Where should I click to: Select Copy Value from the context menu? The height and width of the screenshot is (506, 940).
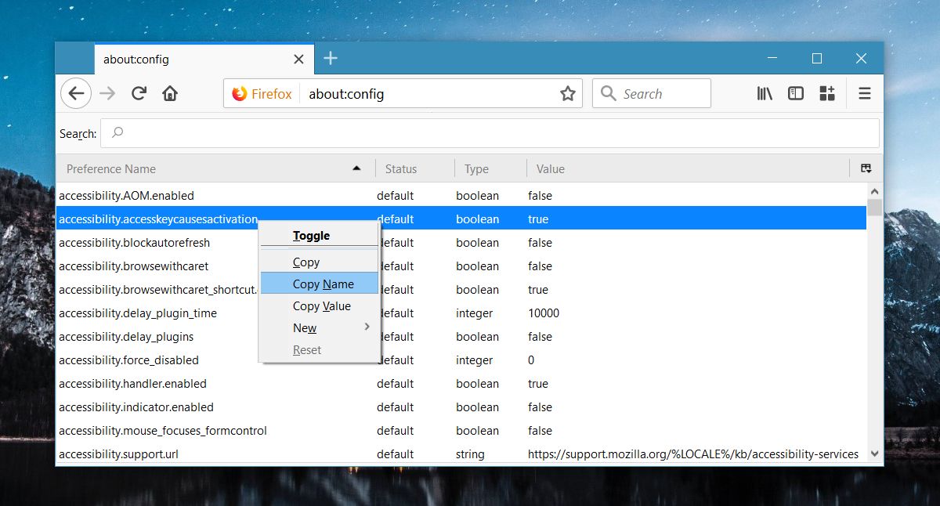pyautogui.click(x=320, y=306)
